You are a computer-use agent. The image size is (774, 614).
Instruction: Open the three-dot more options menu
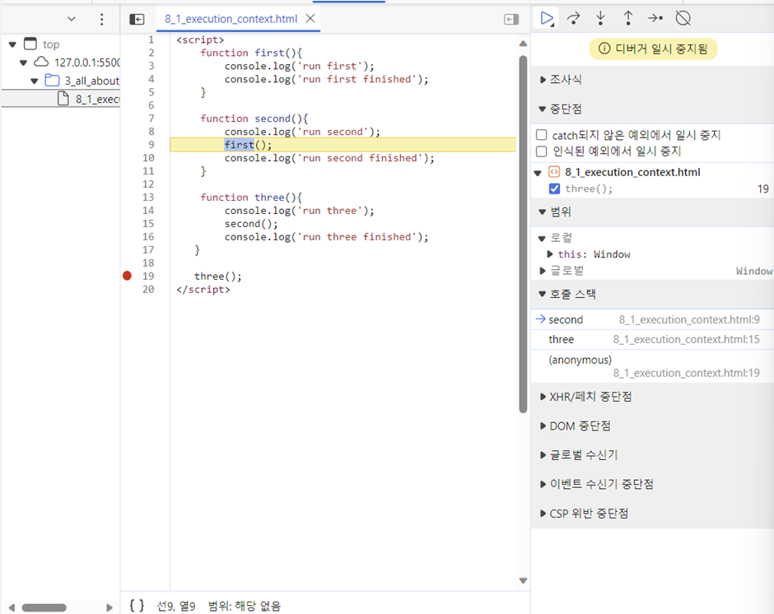(101, 19)
